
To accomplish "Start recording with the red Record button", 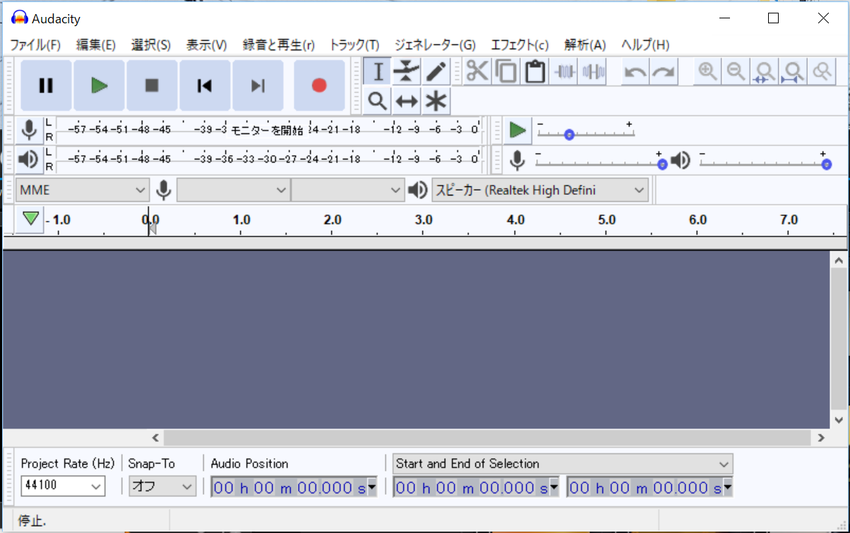I will click(x=319, y=85).
